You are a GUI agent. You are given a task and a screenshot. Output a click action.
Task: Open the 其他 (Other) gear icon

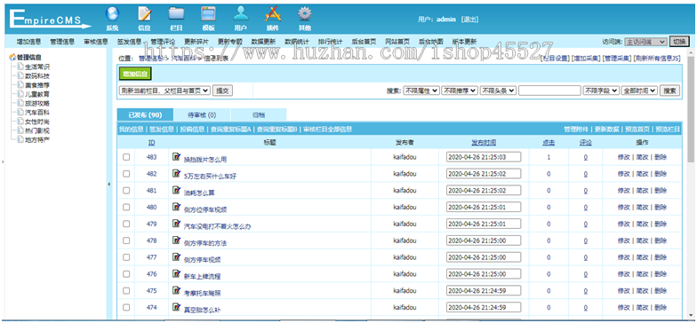(304, 14)
